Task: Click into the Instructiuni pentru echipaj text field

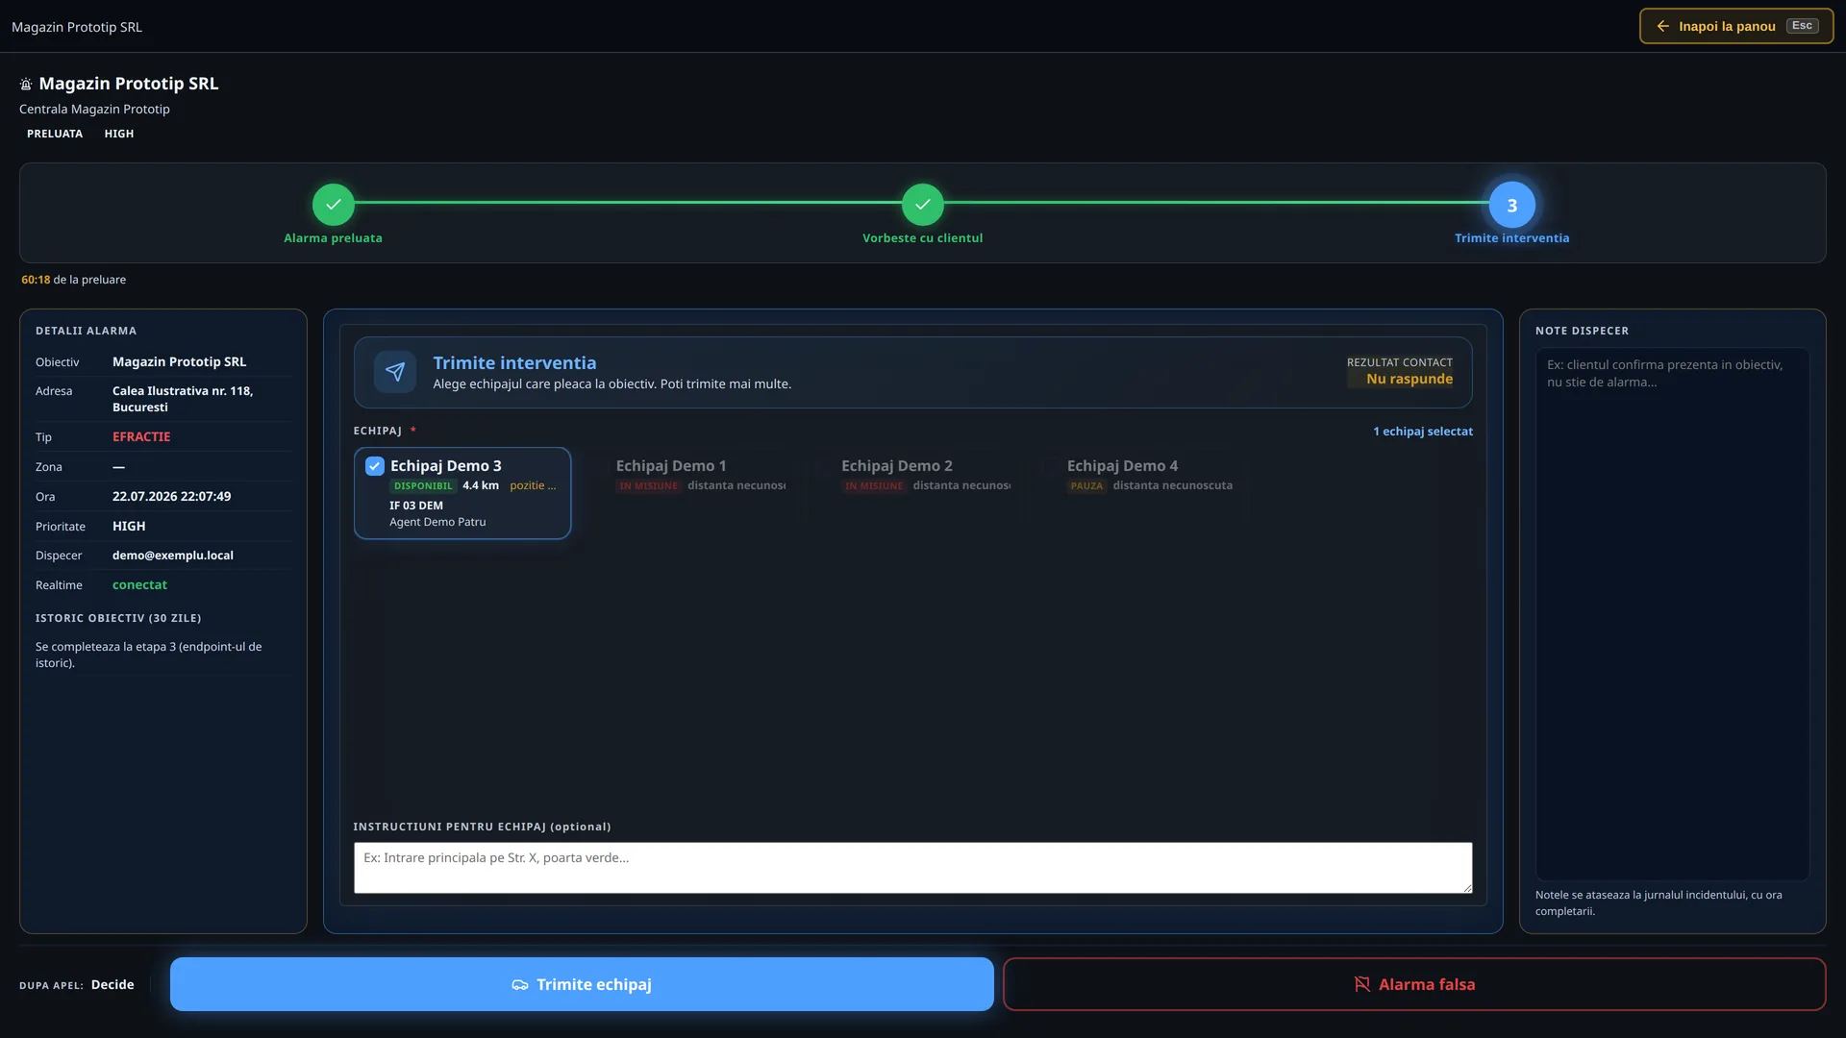Action: pos(913,868)
